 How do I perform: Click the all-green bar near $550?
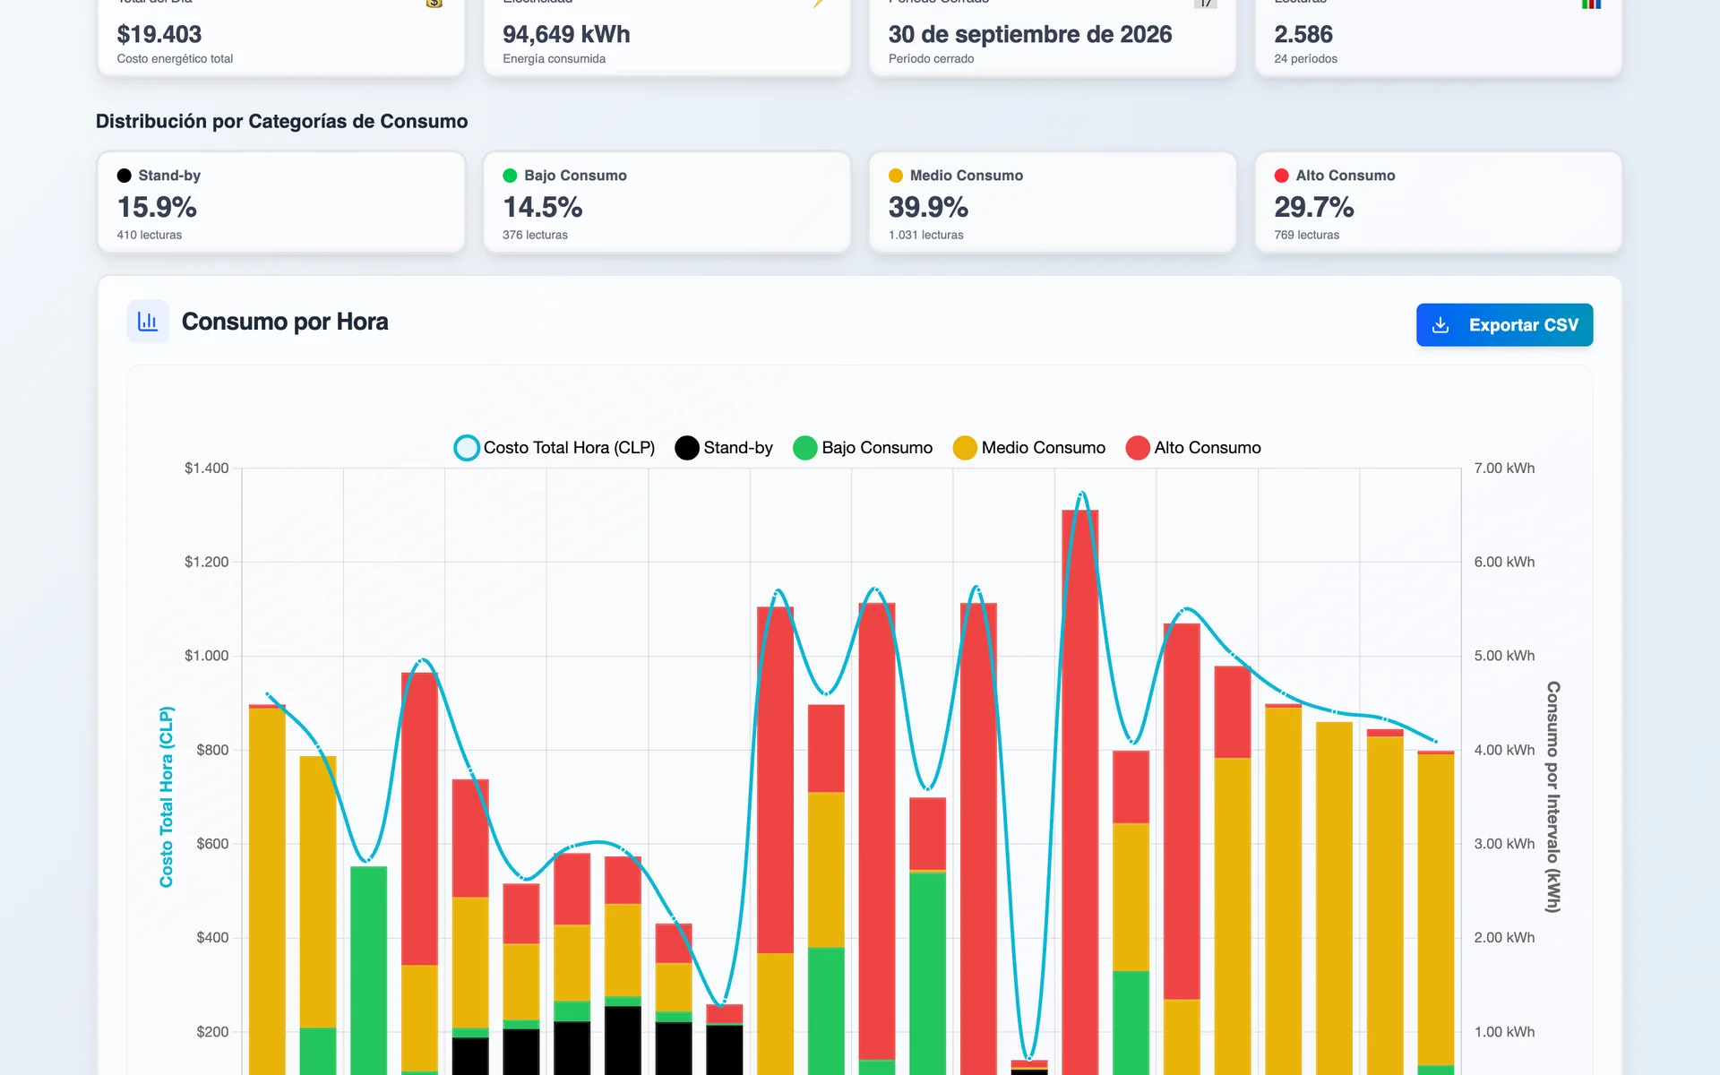tap(369, 970)
